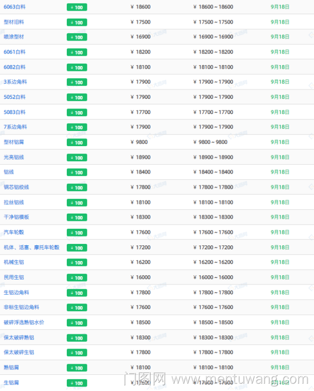Click the 9月18日 date in 拉丝铝线 row
Screen dimensions: 314x391
pyautogui.click(x=280, y=202)
